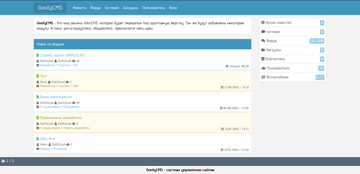This screenshot has width=360, height=174.
Task: Open the Ваши предложения... forum topic
Action: [57, 97]
